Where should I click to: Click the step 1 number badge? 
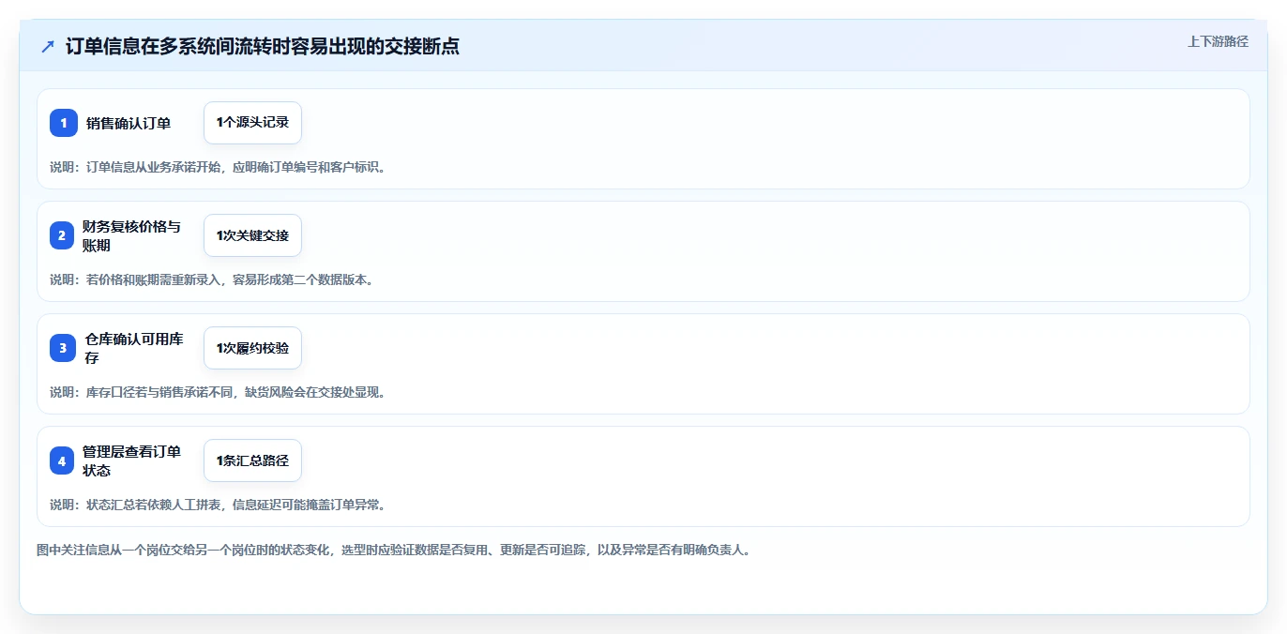pyautogui.click(x=63, y=123)
